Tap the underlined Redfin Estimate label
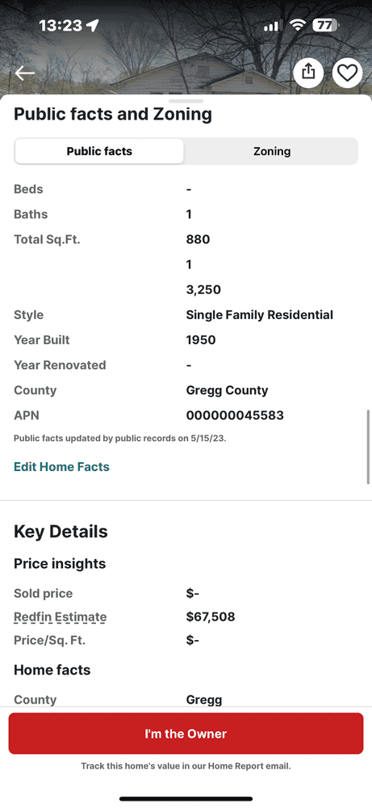The image size is (372, 808). tap(61, 617)
